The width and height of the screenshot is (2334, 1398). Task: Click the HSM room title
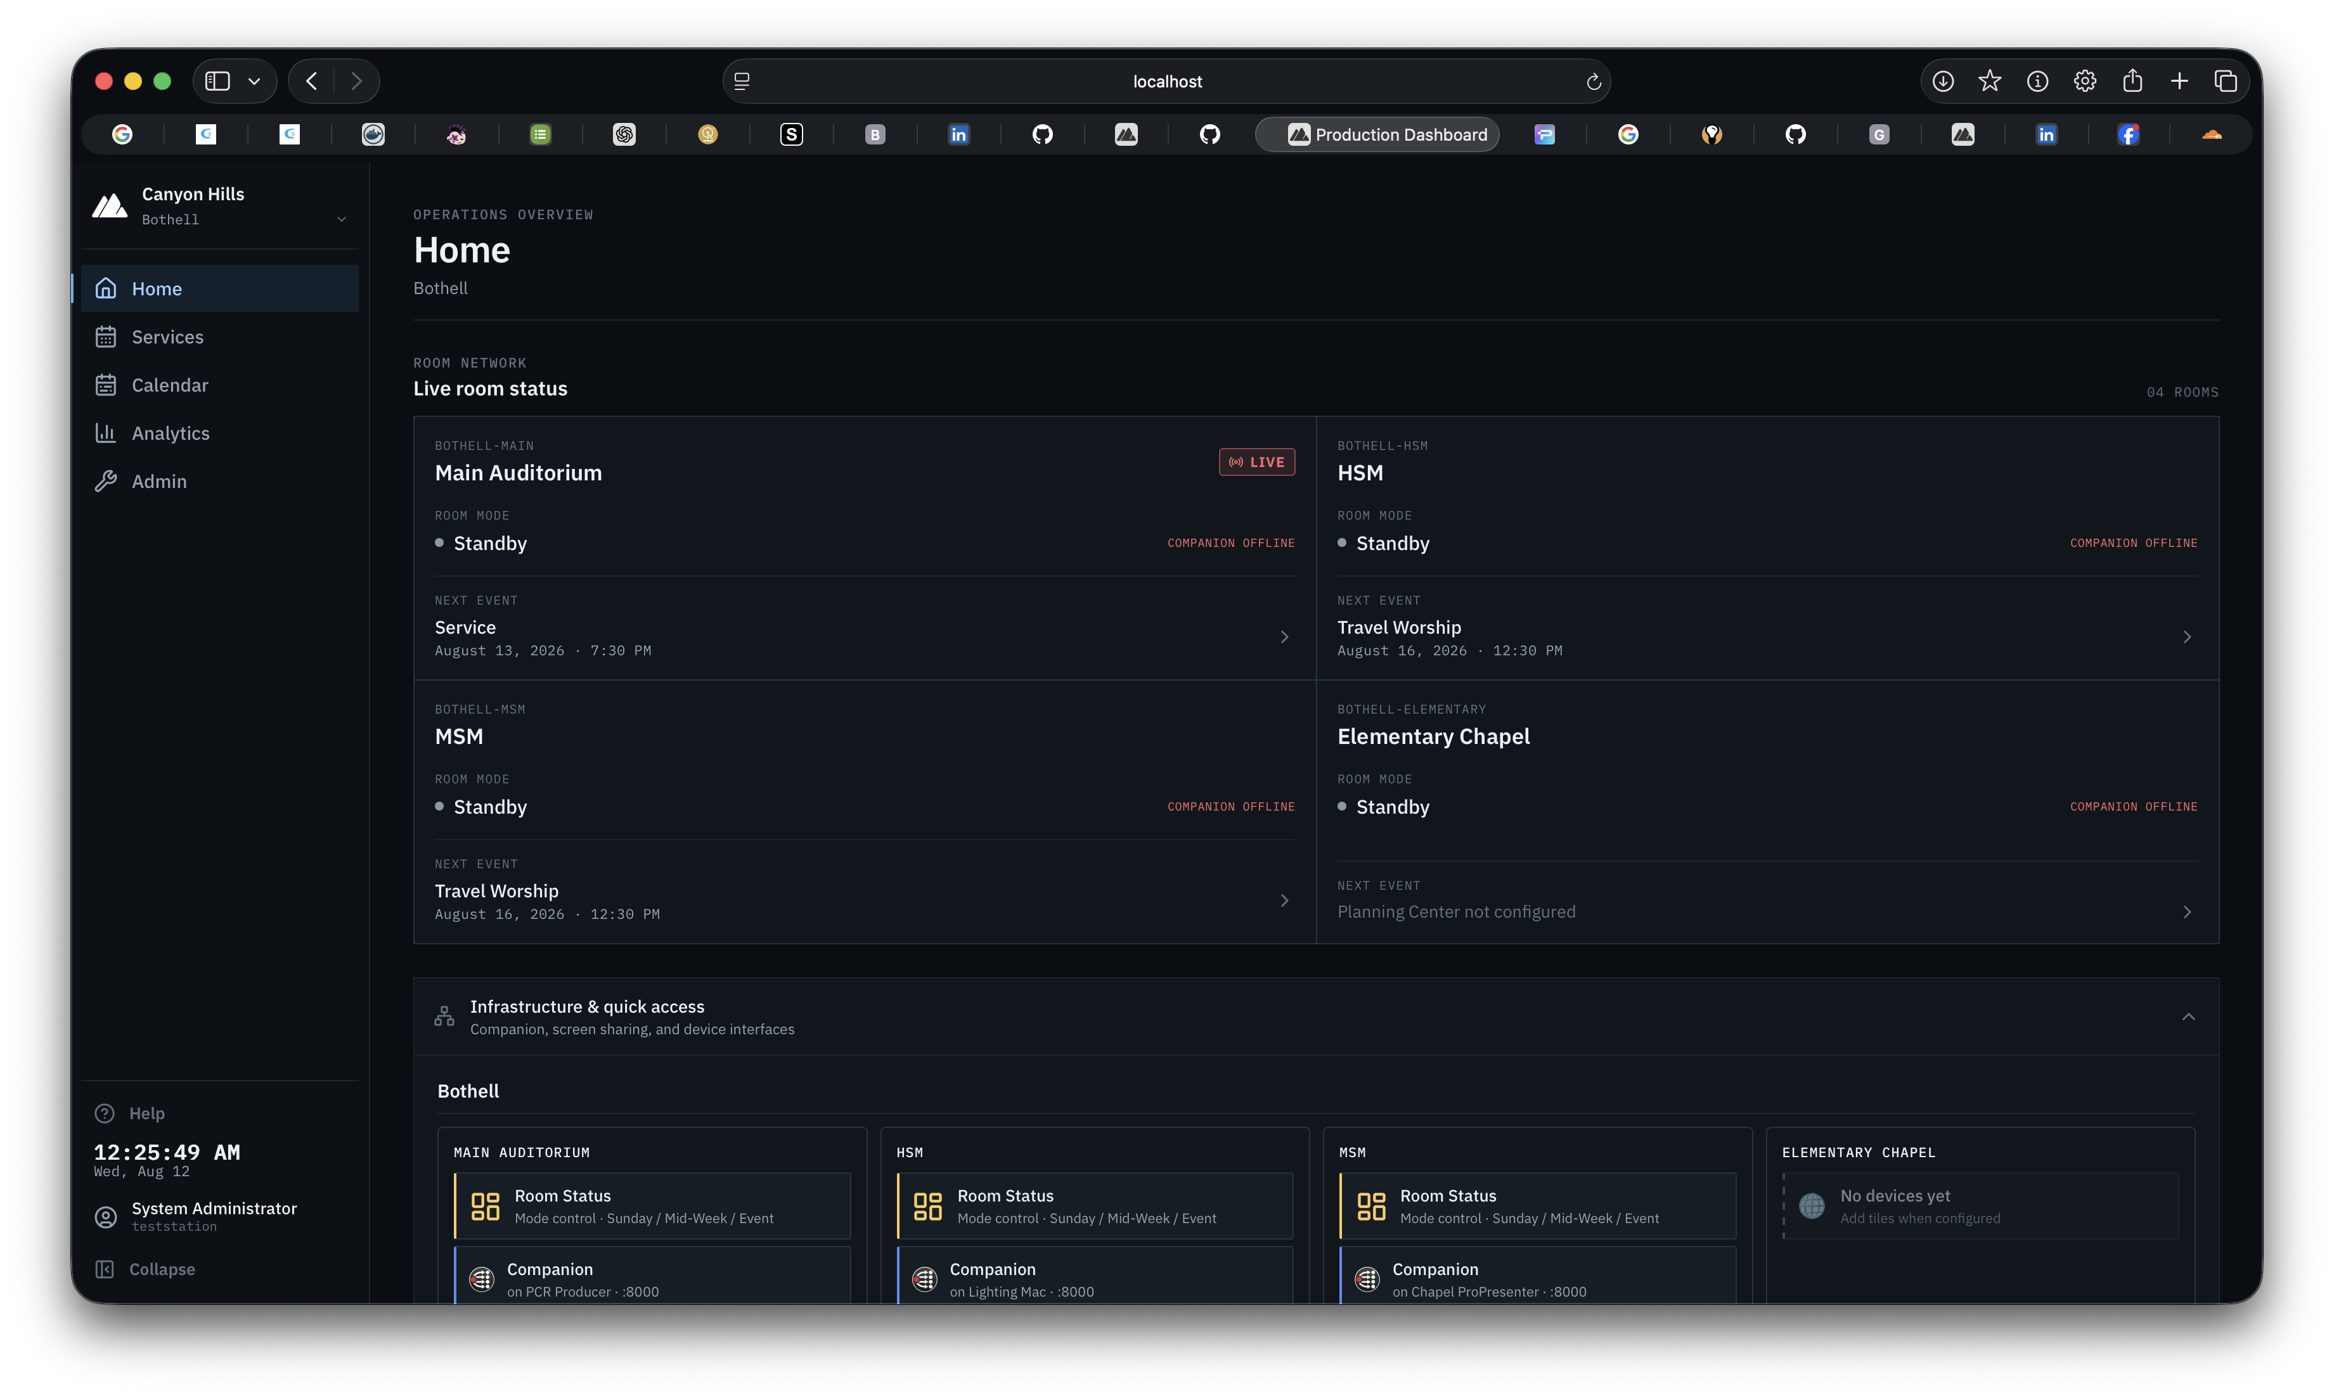(x=1360, y=473)
